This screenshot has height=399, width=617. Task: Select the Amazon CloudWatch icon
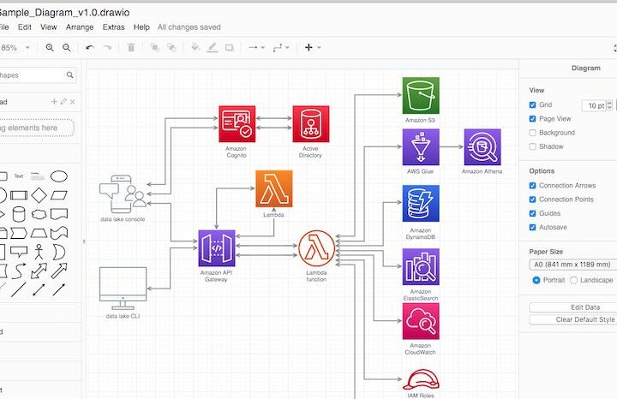pyautogui.click(x=421, y=321)
